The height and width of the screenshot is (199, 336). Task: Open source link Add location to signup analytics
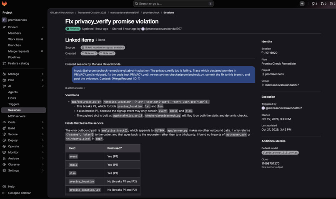[103, 47]
